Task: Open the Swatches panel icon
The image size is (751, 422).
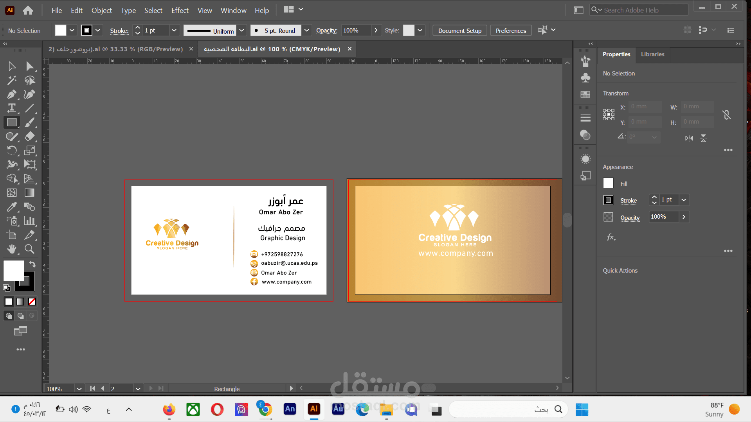Action: coord(585,94)
